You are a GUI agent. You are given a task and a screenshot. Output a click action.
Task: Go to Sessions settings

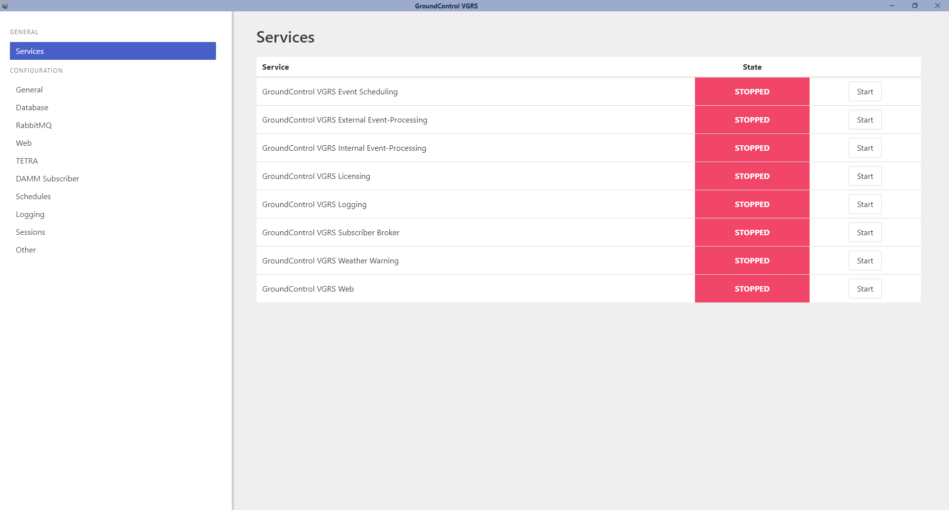click(x=31, y=232)
